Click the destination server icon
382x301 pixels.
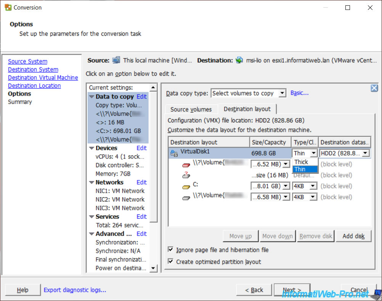click(239, 60)
